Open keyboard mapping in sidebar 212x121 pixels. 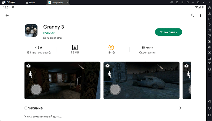[x=210, y=13]
